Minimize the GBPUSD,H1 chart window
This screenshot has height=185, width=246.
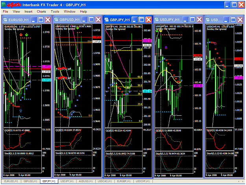click(x=84, y=20)
